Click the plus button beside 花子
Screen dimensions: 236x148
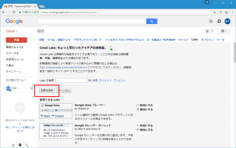point(32,88)
